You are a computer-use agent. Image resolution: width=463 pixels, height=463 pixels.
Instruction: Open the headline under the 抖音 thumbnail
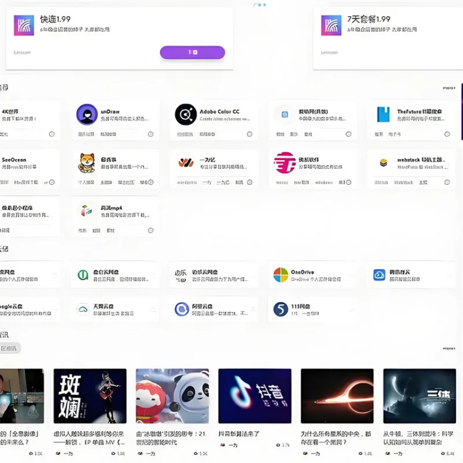coord(239,433)
